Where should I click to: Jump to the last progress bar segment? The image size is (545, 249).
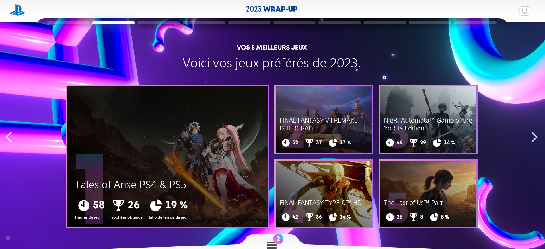pos(475,23)
